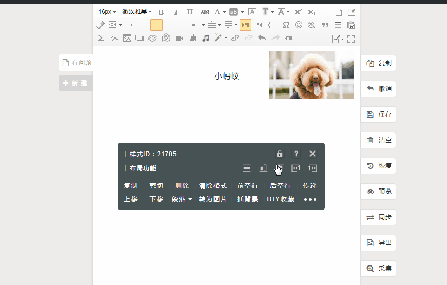Undo using the toolbar arrow
The image size is (447, 285).
(x=262, y=38)
